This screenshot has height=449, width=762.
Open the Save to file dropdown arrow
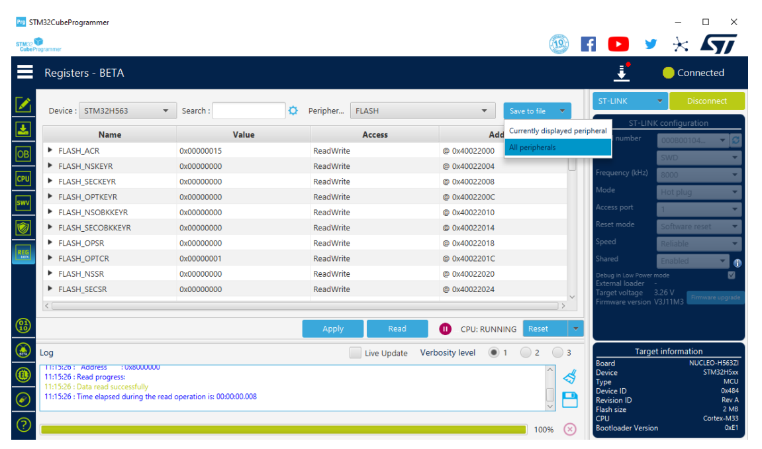[x=562, y=111]
